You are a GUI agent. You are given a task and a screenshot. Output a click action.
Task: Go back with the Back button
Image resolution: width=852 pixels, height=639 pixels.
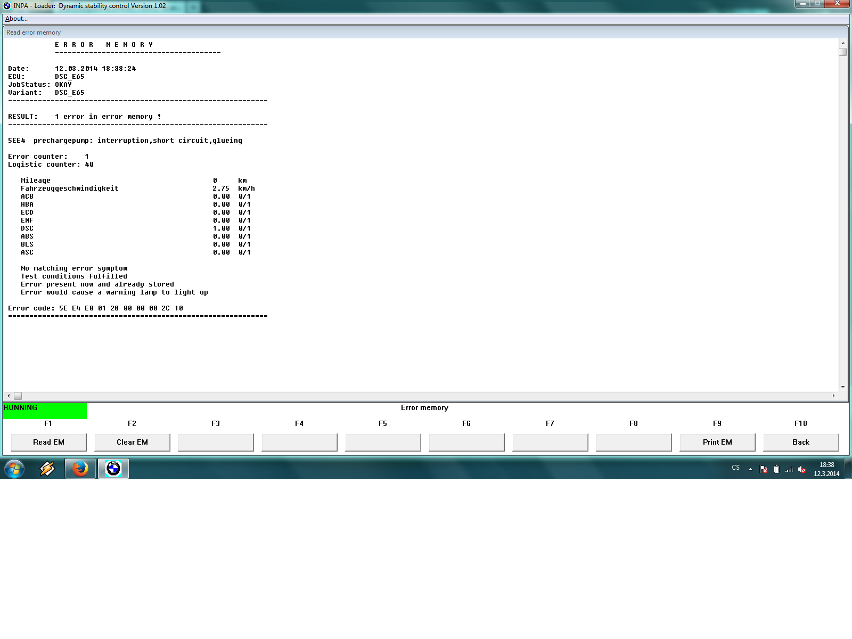801,442
